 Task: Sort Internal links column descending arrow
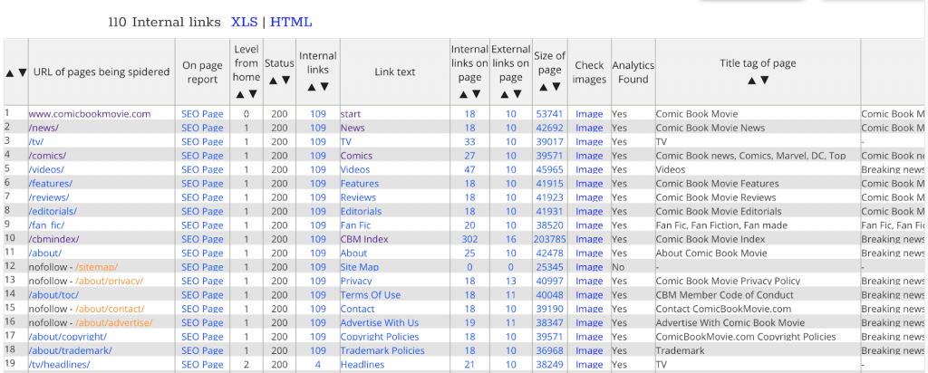click(x=324, y=87)
